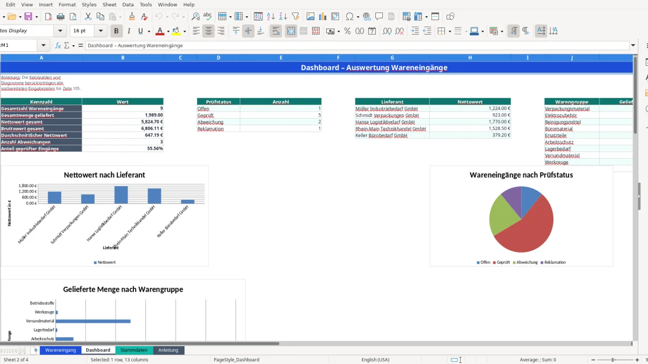Open borders dropdown arrow
The height and width of the screenshot is (364, 648).
click(x=449, y=31)
